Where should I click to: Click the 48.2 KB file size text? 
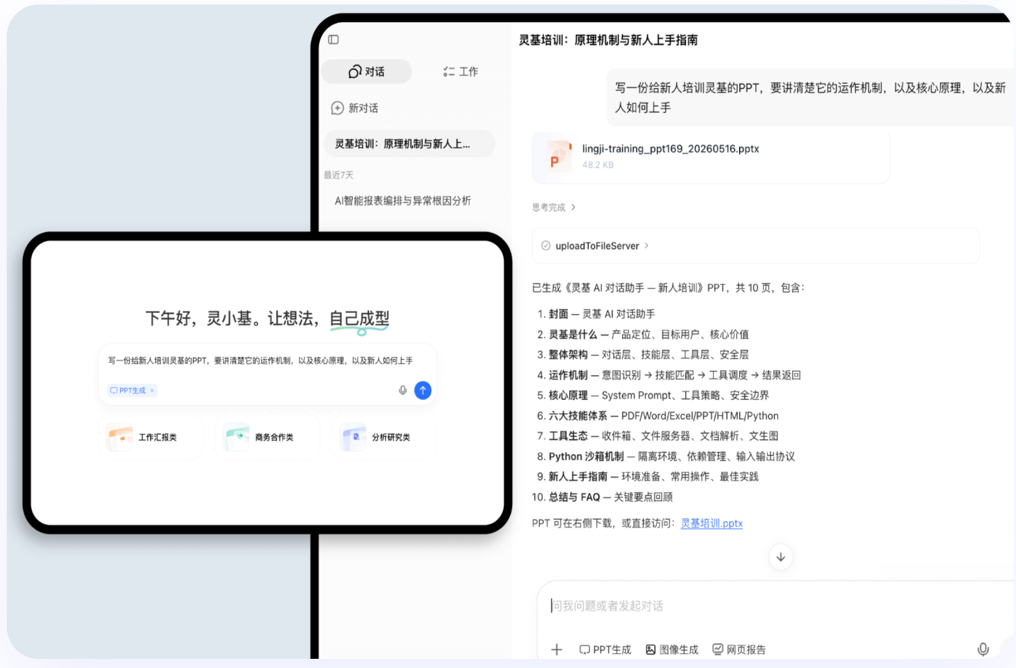598,165
